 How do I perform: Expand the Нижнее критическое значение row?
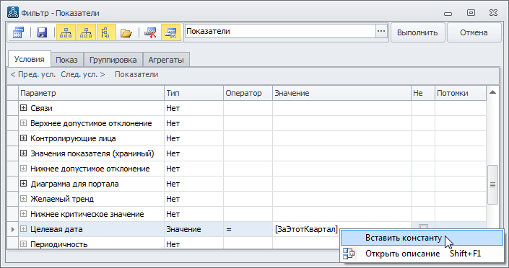23,214
